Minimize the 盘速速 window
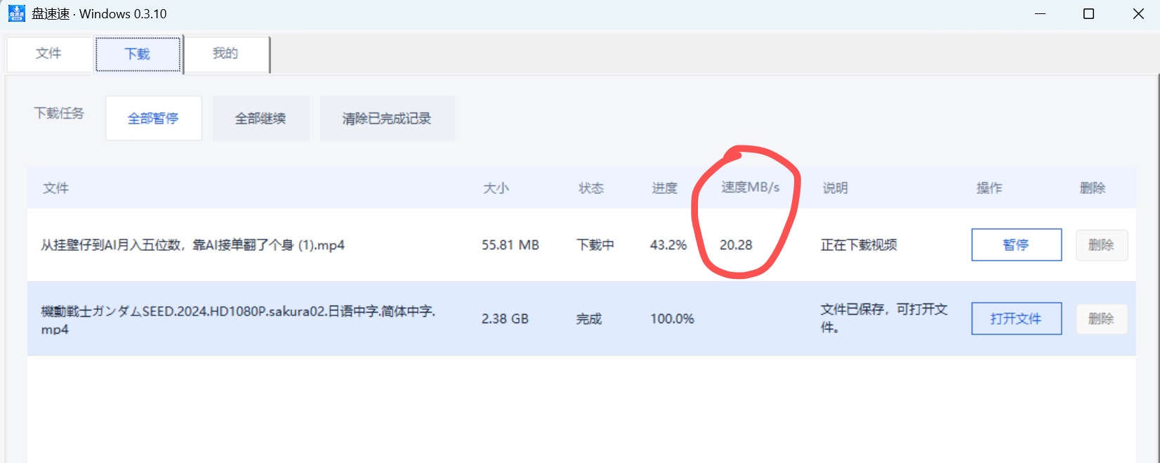 coord(1041,13)
